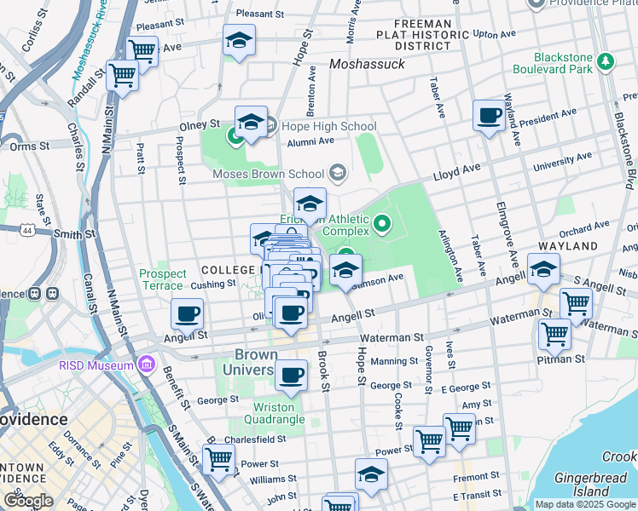Open the shopping cart marker near Pitman St
The image size is (638, 511).
pos(555,333)
